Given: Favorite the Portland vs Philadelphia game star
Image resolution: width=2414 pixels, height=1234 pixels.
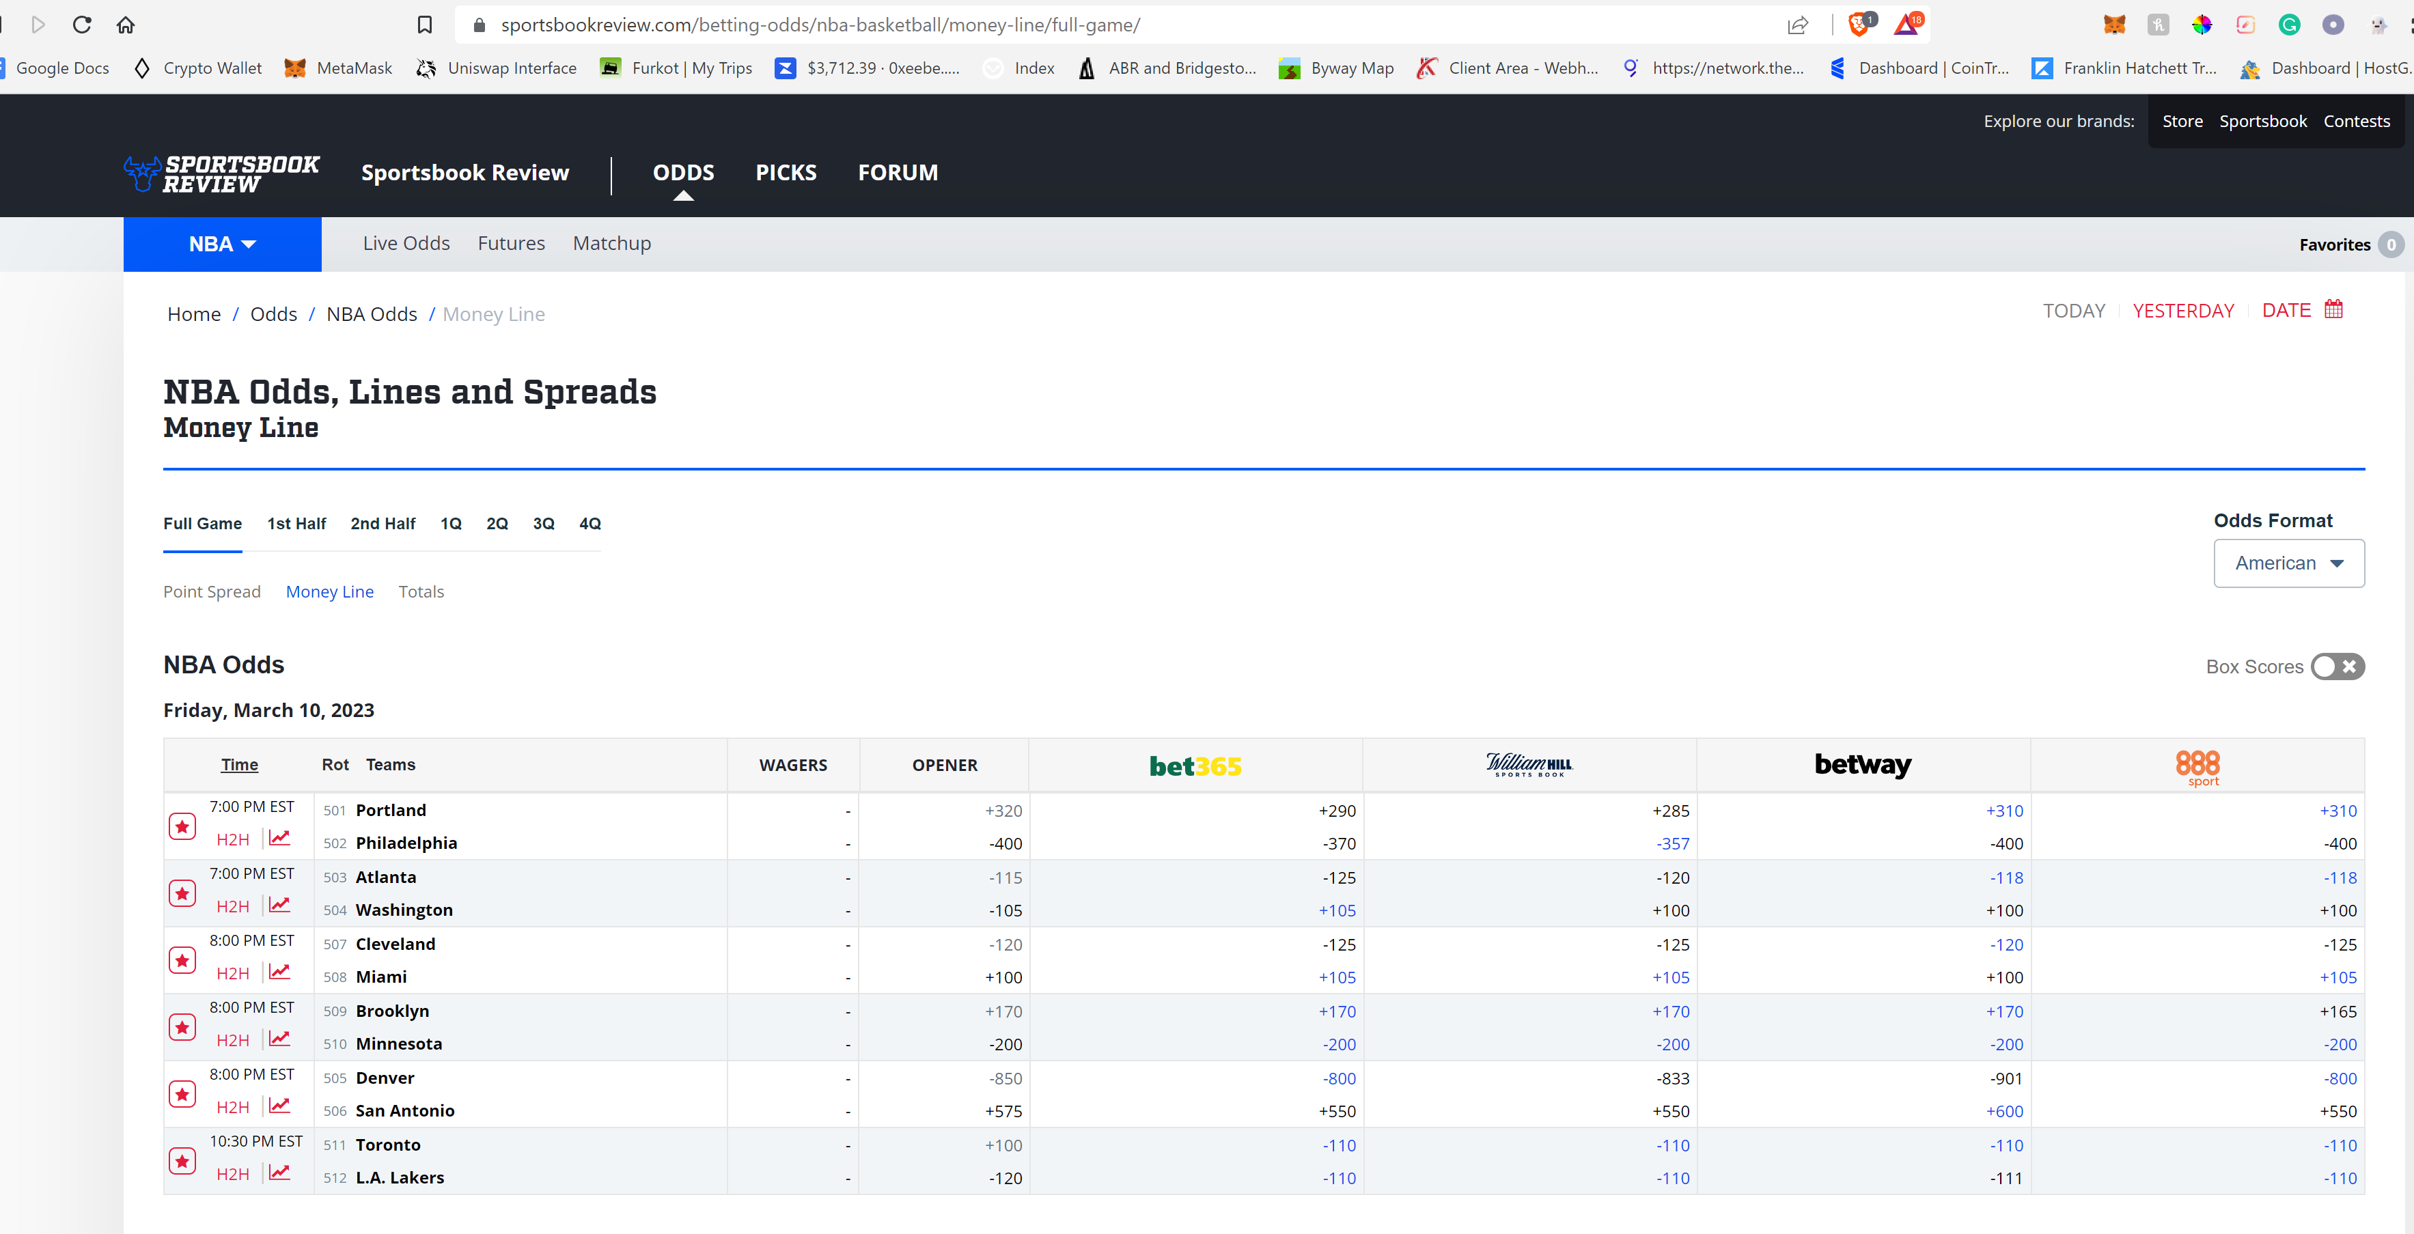Looking at the screenshot, I should (x=182, y=826).
